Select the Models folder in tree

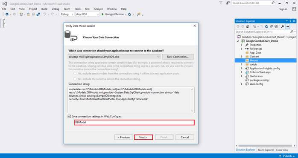click(266, 60)
